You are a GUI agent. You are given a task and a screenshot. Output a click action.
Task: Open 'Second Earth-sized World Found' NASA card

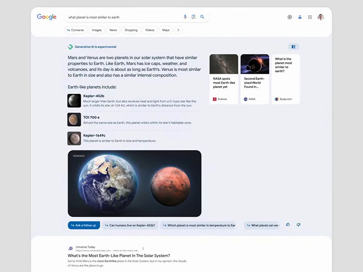[255, 79]
